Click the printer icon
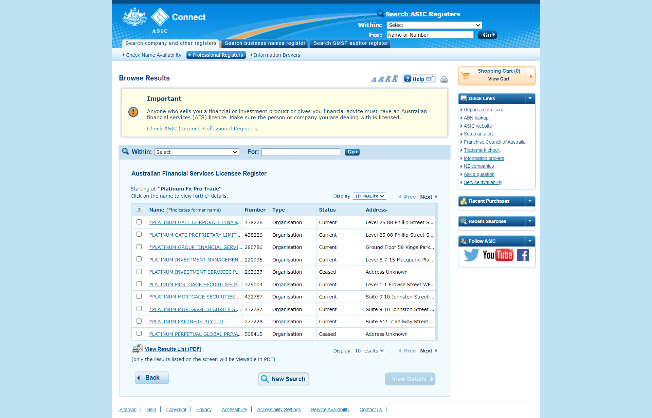 point(444,79)
